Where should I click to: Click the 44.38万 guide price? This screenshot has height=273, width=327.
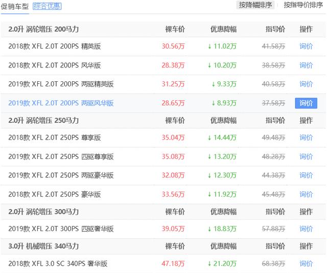click(273, 175)
